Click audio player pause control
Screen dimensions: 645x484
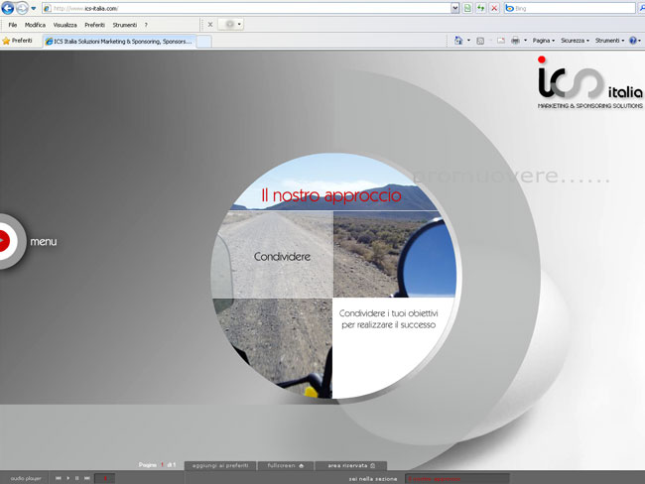[x=77, y=478]
